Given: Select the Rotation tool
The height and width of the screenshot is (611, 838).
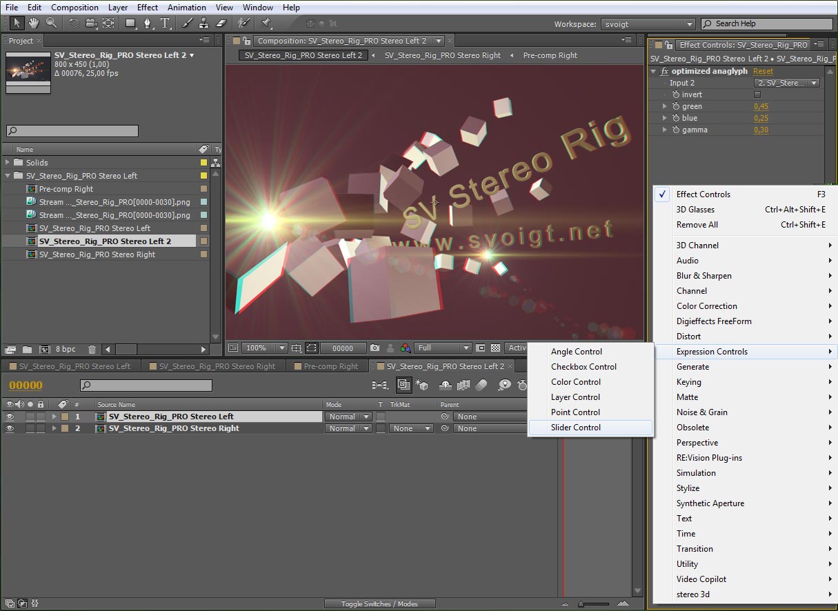Looking at the screenshot, I should pyautogui.click(x=74, y=23).
